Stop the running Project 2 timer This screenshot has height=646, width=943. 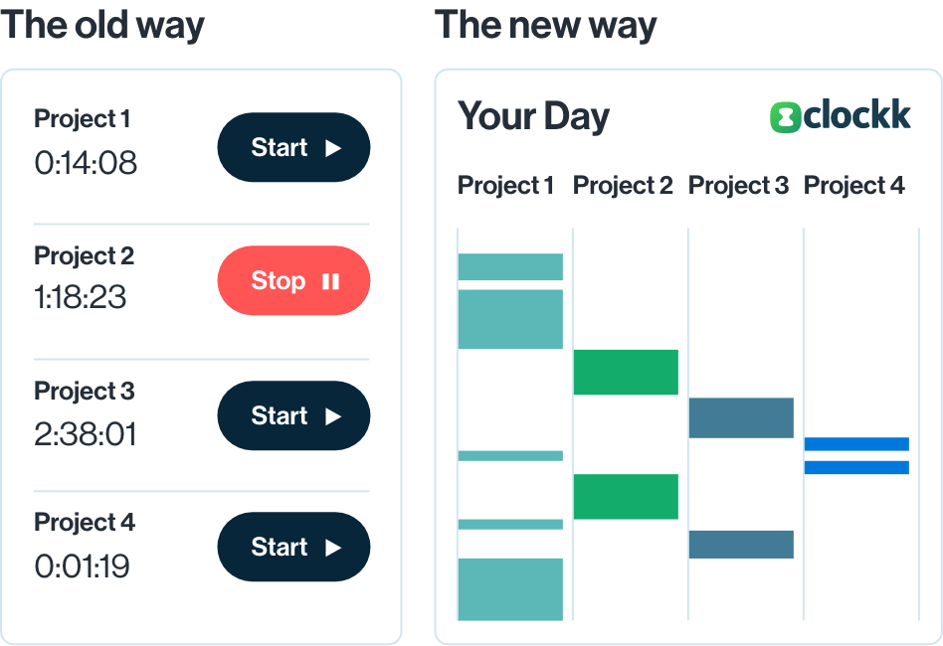pyautogui.click(x=293, y=280)
